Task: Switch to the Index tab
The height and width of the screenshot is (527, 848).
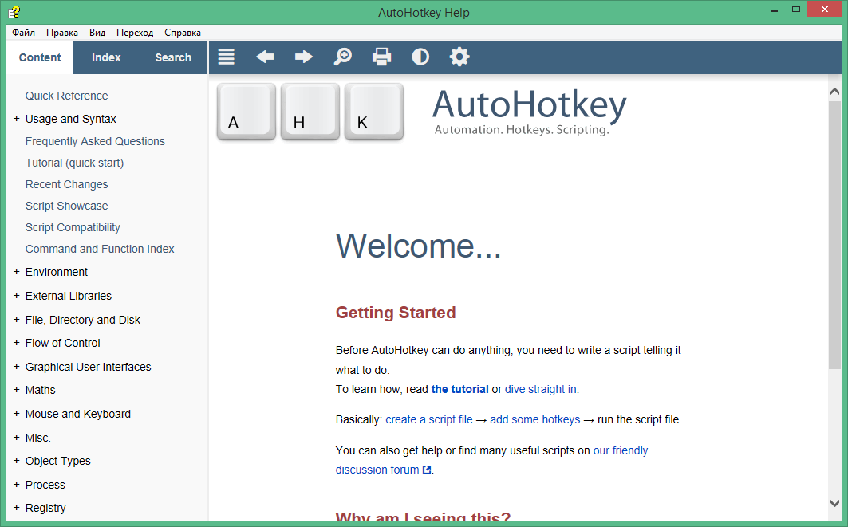Action: pyautogui.click(x=106, y=57)
